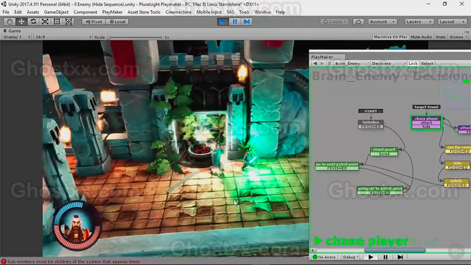Select the Move tool
Screen dimensions: 471x265
pos(21,21)
